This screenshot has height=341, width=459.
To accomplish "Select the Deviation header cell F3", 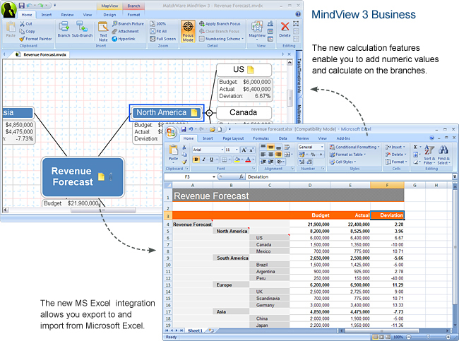I will [x=387, y=215].
